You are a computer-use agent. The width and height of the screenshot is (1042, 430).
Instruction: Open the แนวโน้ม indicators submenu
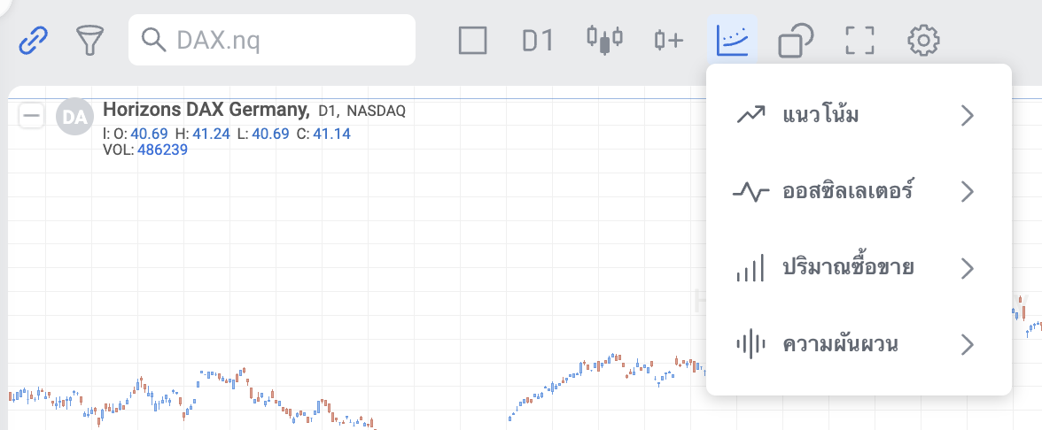[859, 115]
